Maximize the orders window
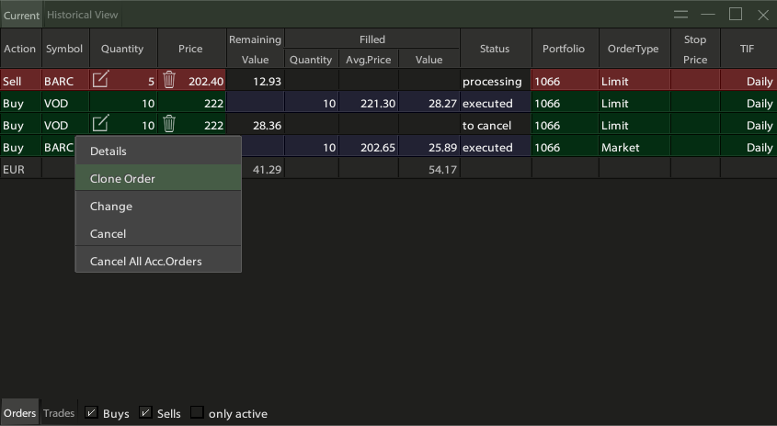The image size is (777, 426). (735, 15)
